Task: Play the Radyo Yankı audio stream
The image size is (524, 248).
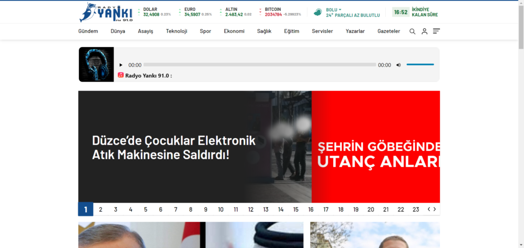Action: pos(121,65)
